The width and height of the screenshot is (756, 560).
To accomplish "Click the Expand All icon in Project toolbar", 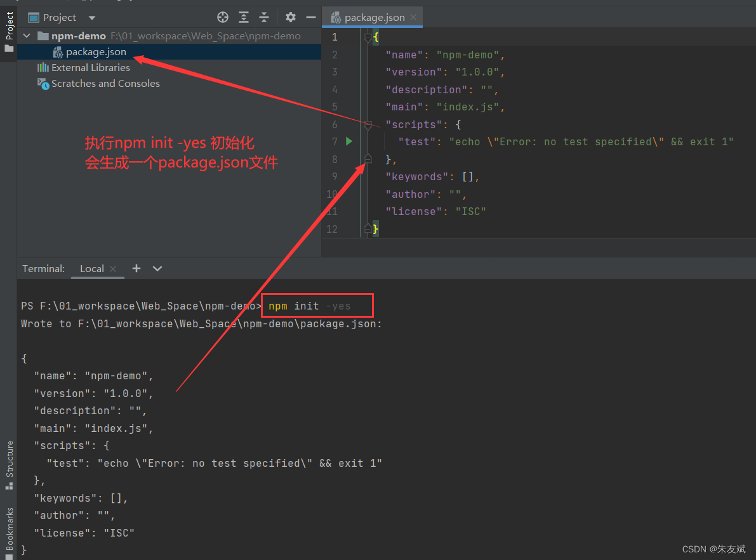I will (x=243, y=17).
